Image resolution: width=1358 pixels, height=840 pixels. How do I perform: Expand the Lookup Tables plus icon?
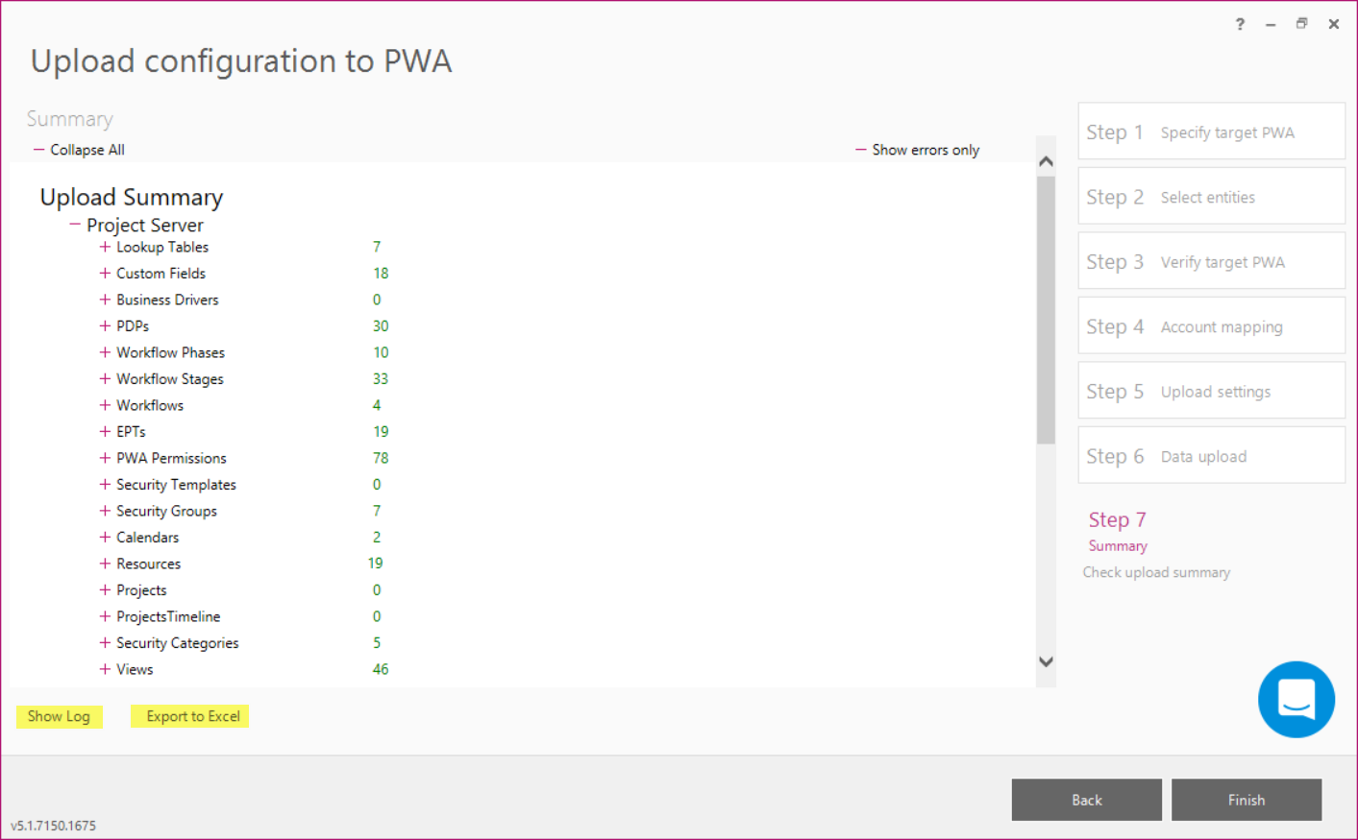point(105,247)
